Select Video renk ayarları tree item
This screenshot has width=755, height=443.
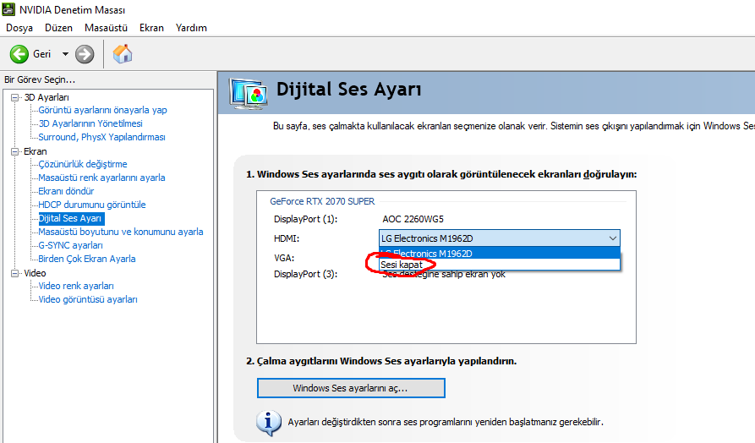(76, 286)
